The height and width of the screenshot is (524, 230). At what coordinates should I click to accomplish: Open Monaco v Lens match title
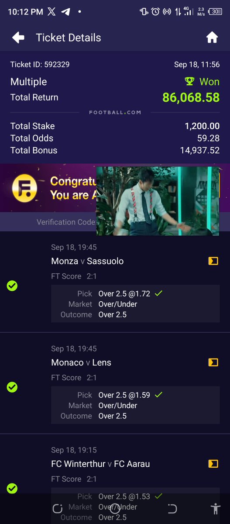tap(81, 362)
